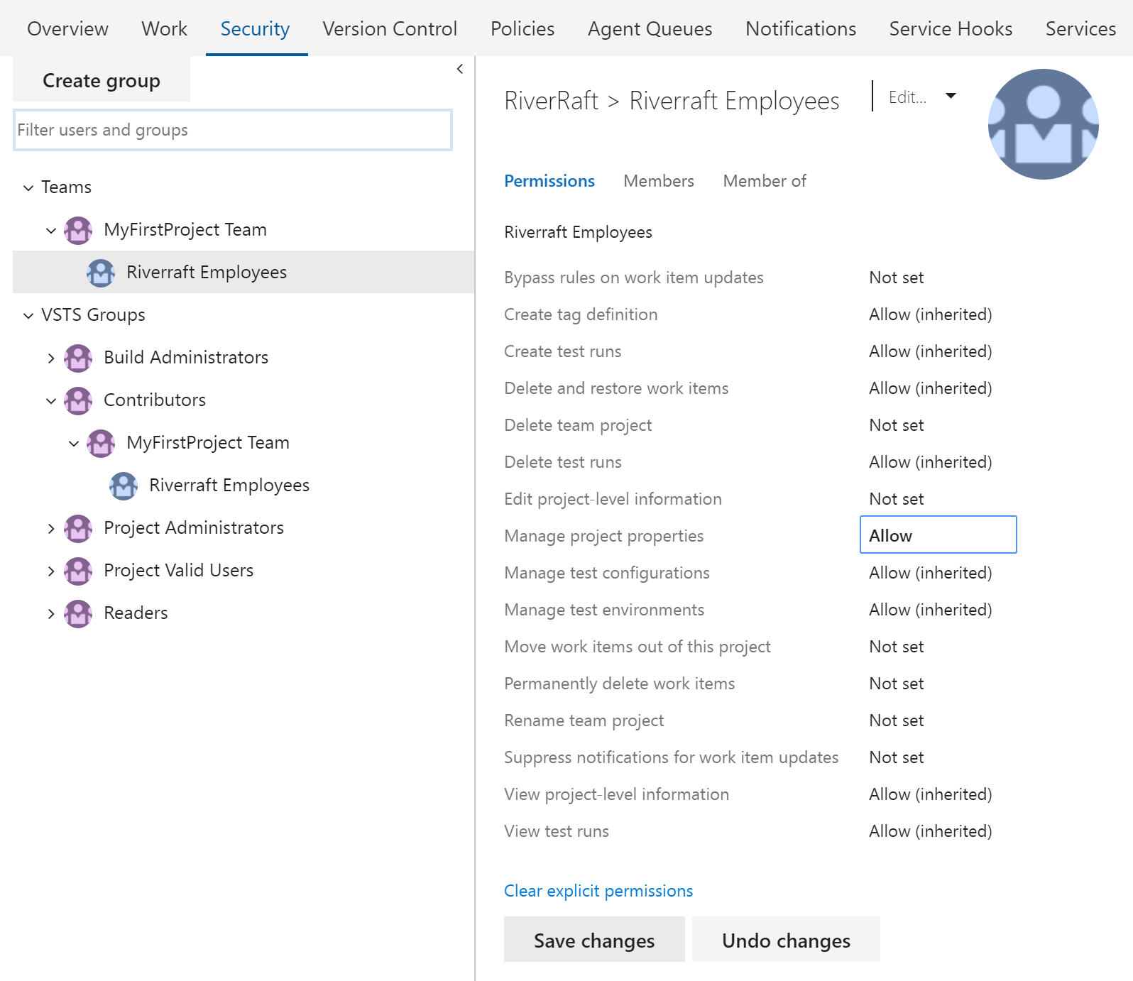Open the Version Control menu tab

pyautogui.click(x=390, y=28)
